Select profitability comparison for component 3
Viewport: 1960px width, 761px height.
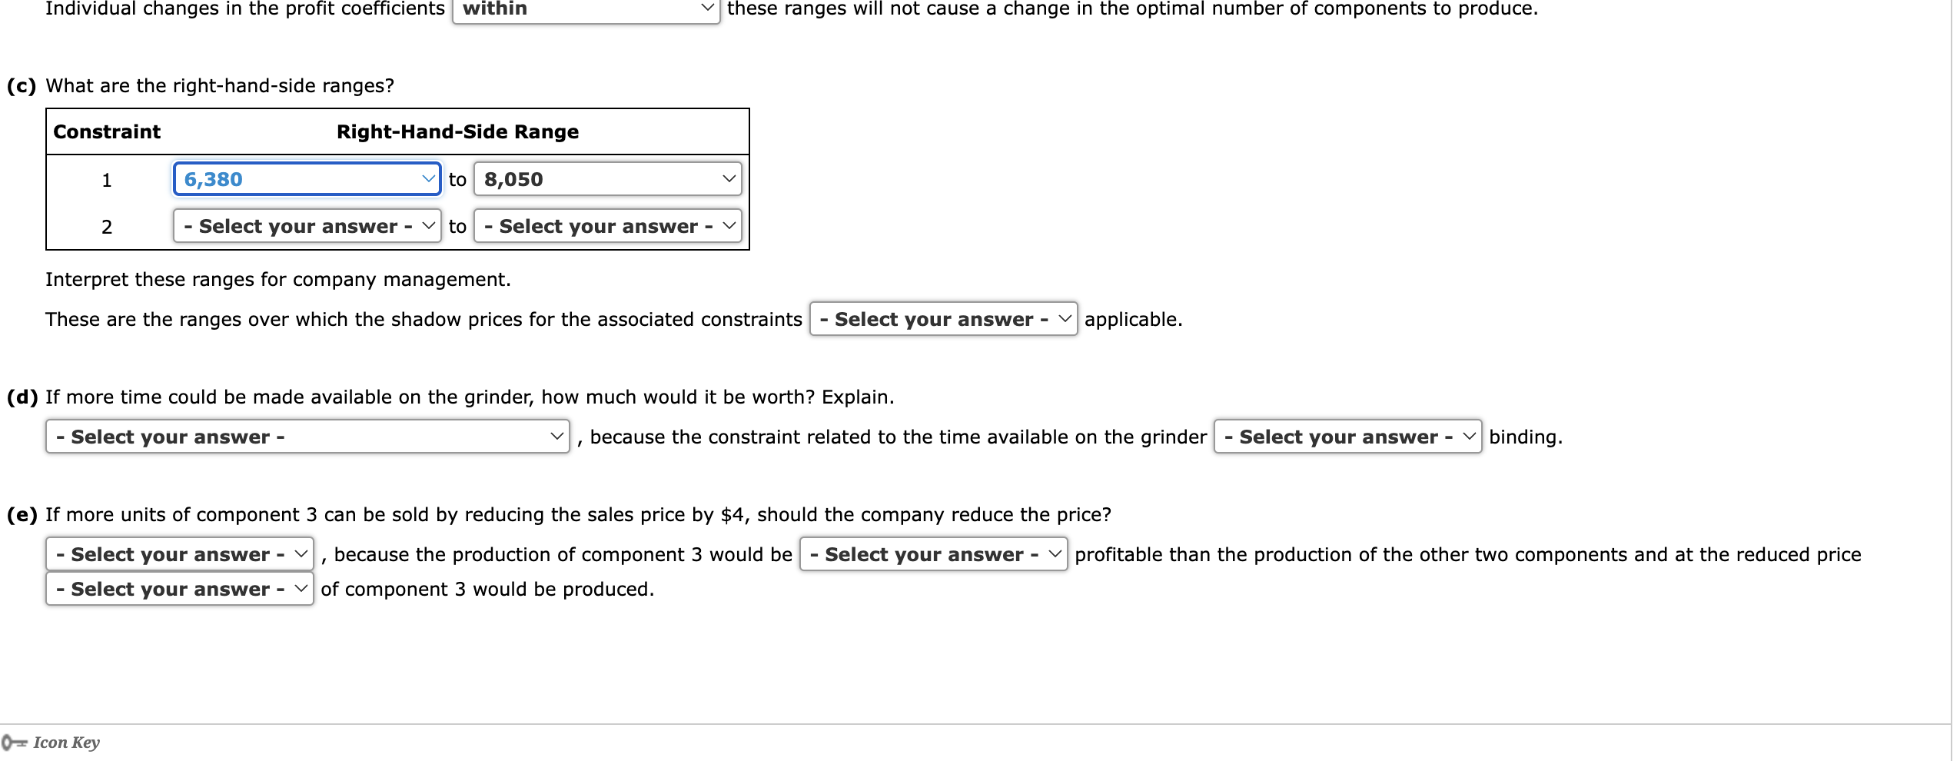click(932, 554)
